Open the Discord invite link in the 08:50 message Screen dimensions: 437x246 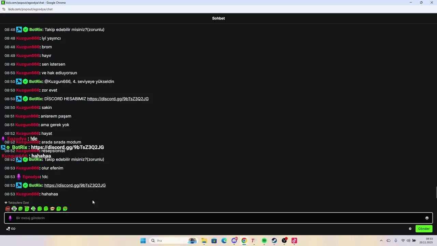tap(118, 99)
